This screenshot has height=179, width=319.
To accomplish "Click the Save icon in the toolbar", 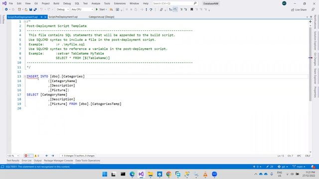I will click(x=30, y=9).
